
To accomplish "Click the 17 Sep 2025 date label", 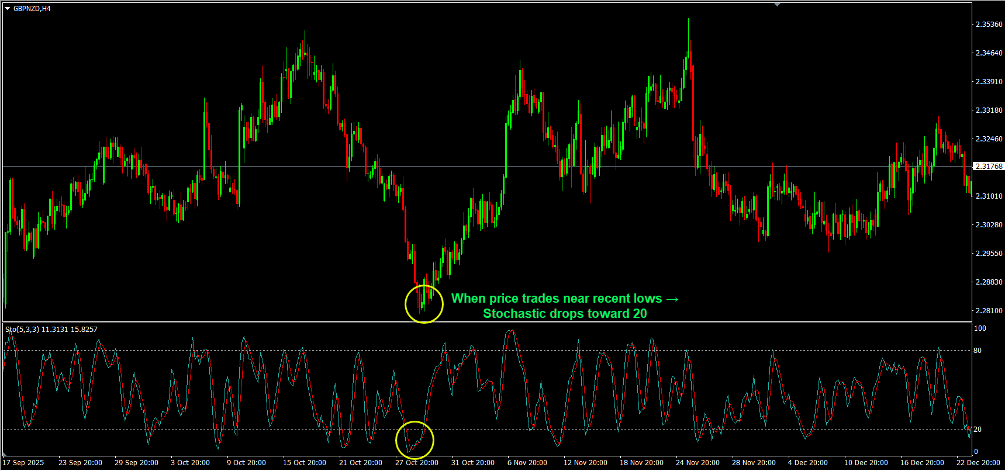I will (23, 463).
